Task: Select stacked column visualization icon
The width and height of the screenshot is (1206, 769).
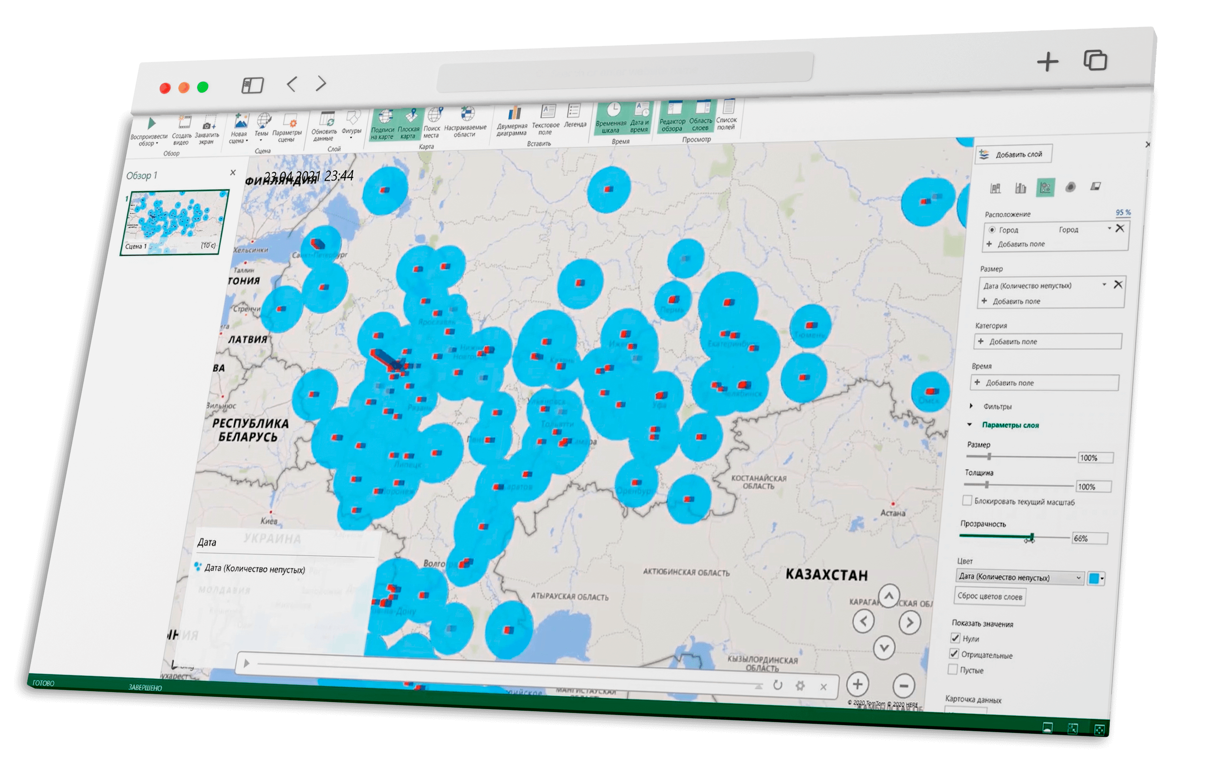Action: (x=996, y=188)
